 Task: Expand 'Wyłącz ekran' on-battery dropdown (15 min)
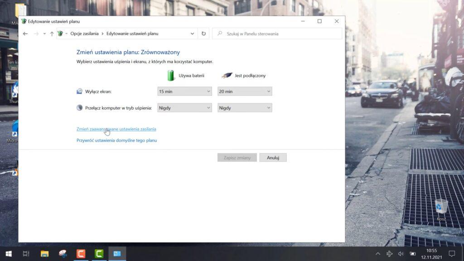pos(184,92)
